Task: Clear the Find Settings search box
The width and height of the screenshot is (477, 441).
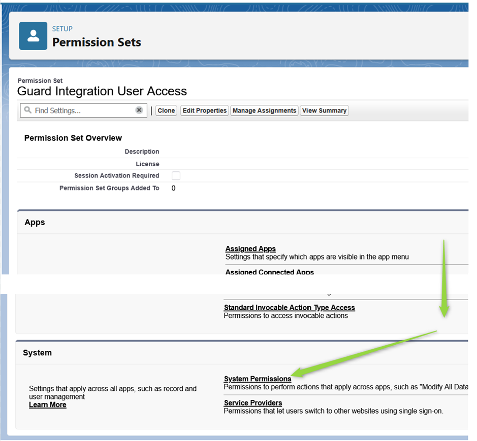Action: click(139, 111)
